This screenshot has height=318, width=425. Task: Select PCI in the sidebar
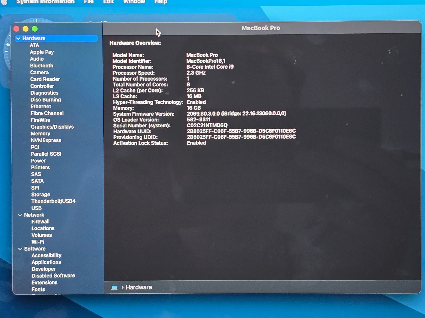pos(35,147)
